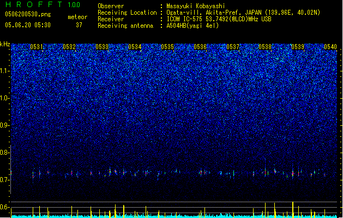Click the 0539 time marker
This screenshot has width=343, height=218.
[298, 47]
